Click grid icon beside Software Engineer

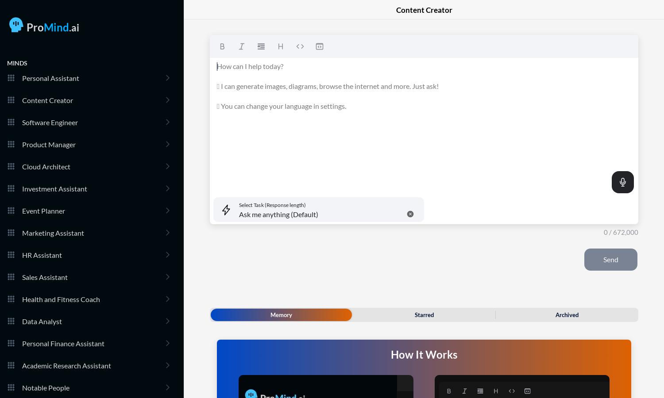pyautogui.click(x=11, y=122)
